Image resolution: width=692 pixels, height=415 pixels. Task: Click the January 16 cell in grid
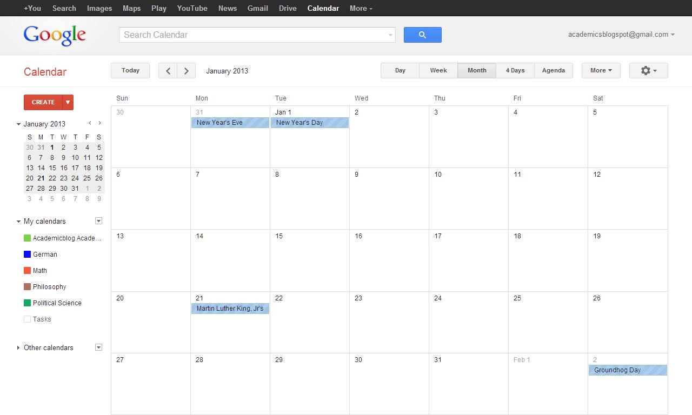pyautogui.click(x=389, y=260)
